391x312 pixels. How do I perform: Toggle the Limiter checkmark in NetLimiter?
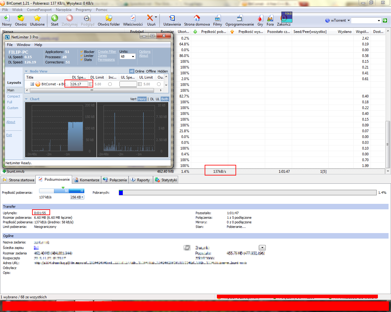(82, 56)
